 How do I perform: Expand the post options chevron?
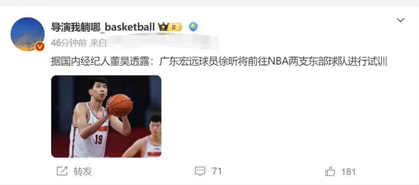pos(400,20)
